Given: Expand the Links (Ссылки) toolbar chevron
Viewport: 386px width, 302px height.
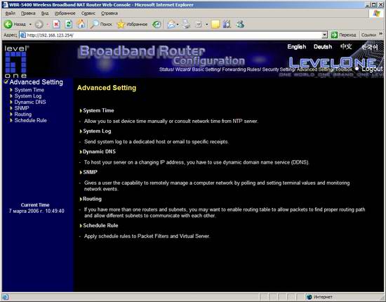Looking at the screenshot, I should pyautogui.click(x=381, y=34).
